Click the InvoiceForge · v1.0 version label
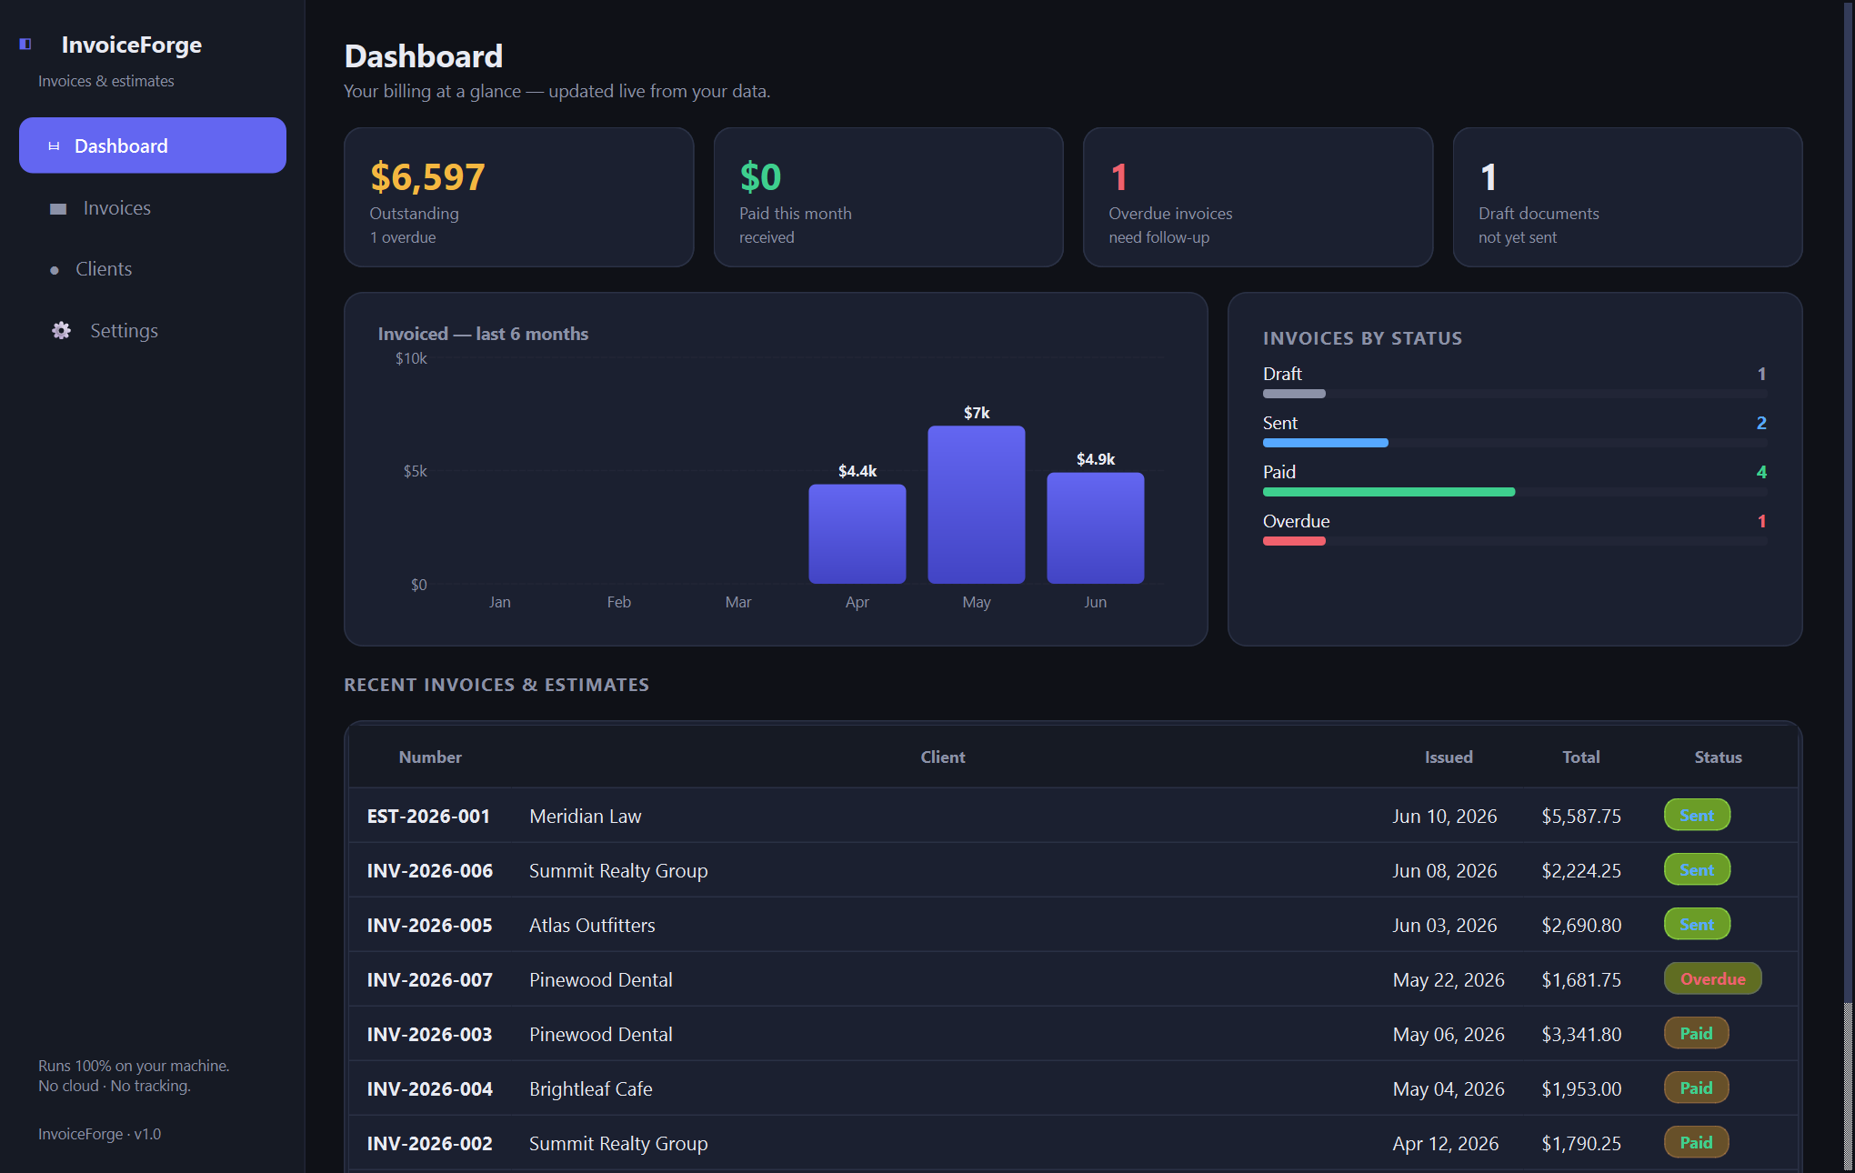The width and height of the screenshot is (1855, 1173). click(99, 1134)
